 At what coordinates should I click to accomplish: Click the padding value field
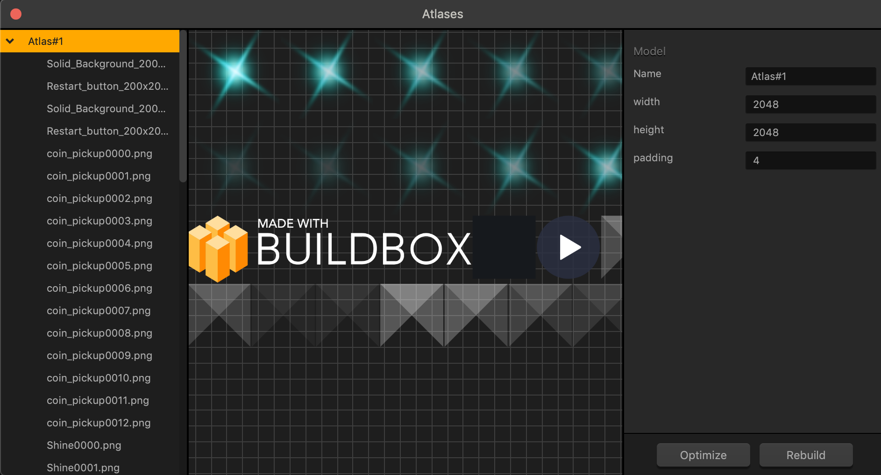point(810,160)
